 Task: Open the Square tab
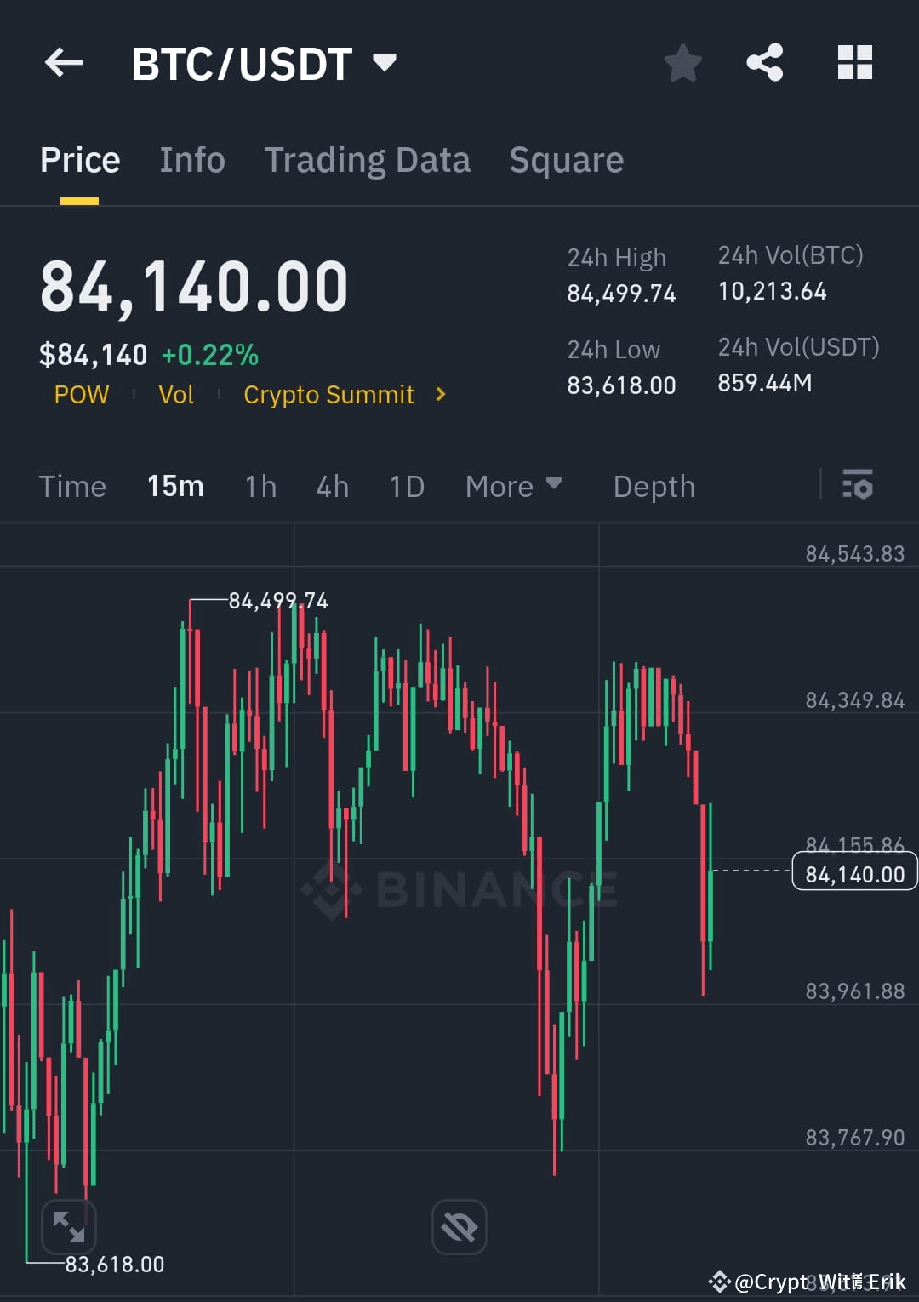click(566, 159)
